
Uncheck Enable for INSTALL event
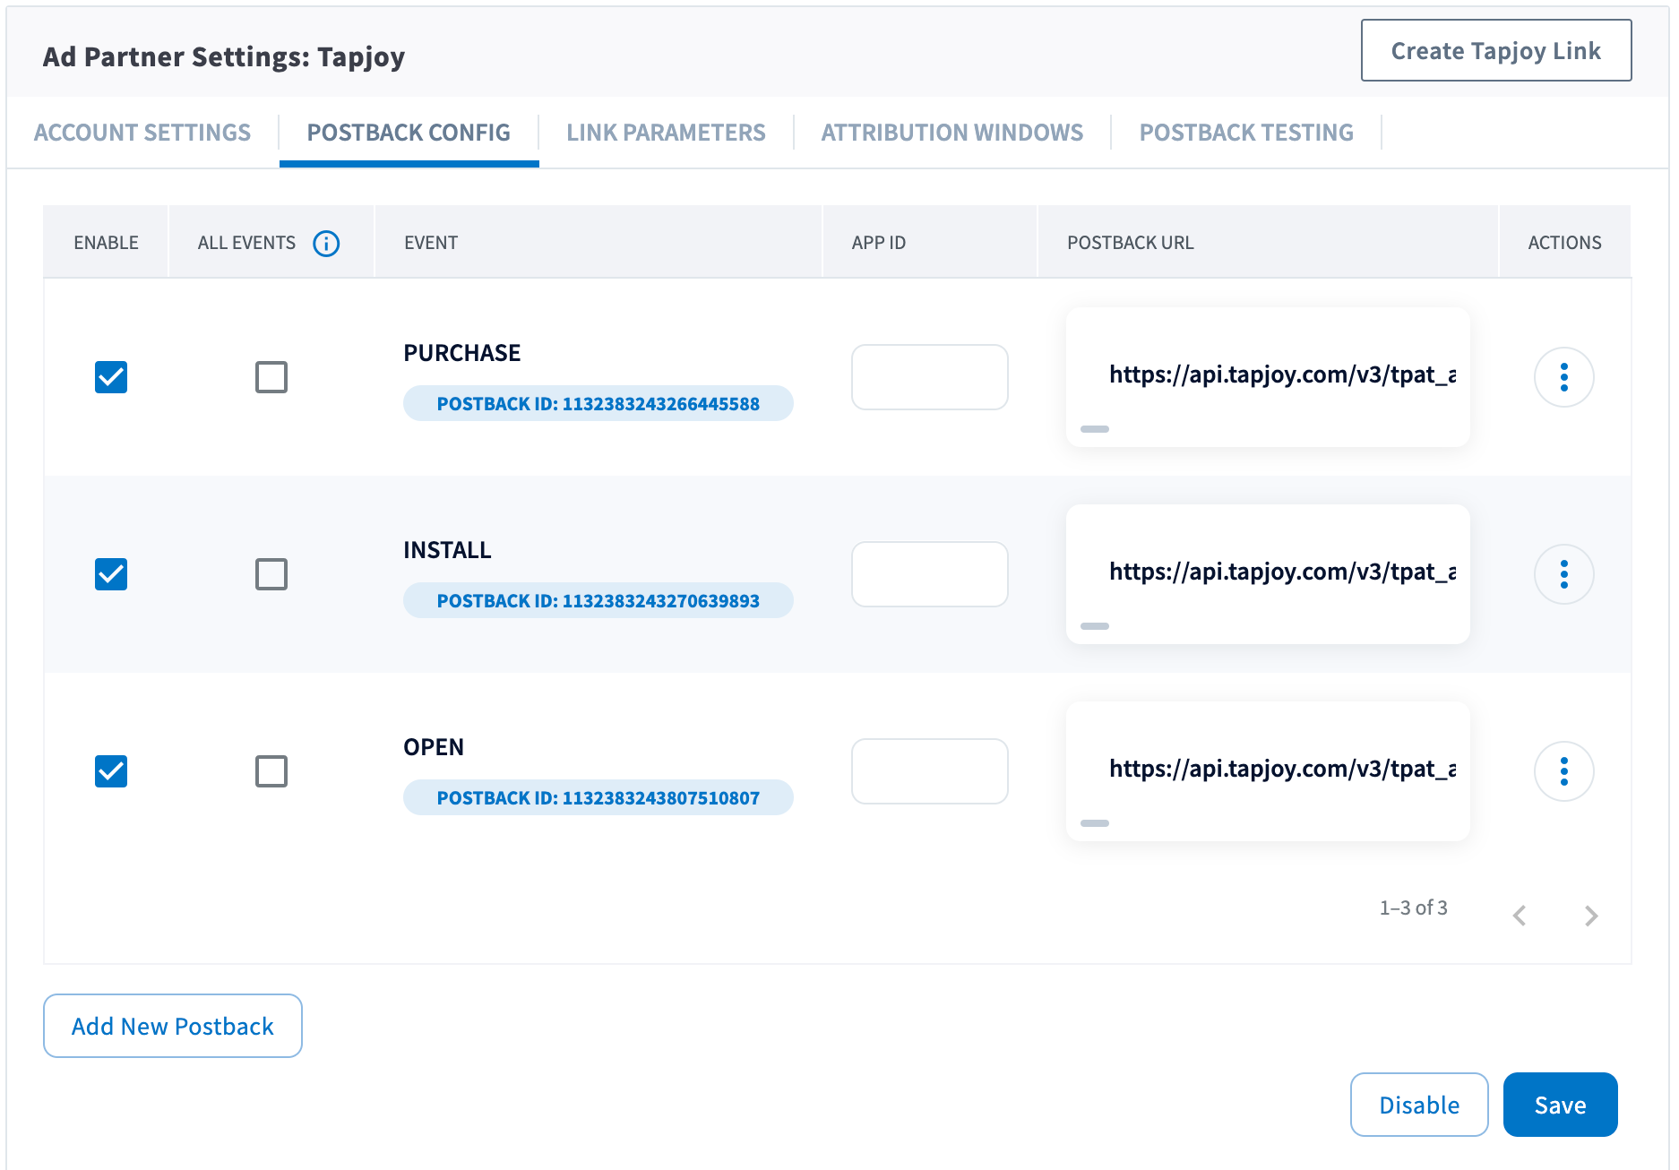point(111,574)
